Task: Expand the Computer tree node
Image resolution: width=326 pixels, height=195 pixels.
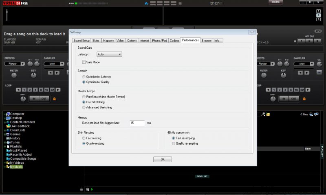Action: [x=5, y=114]
